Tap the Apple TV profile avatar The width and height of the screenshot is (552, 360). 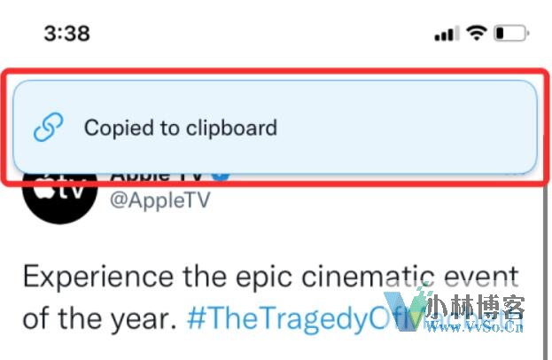click(60, 197)
